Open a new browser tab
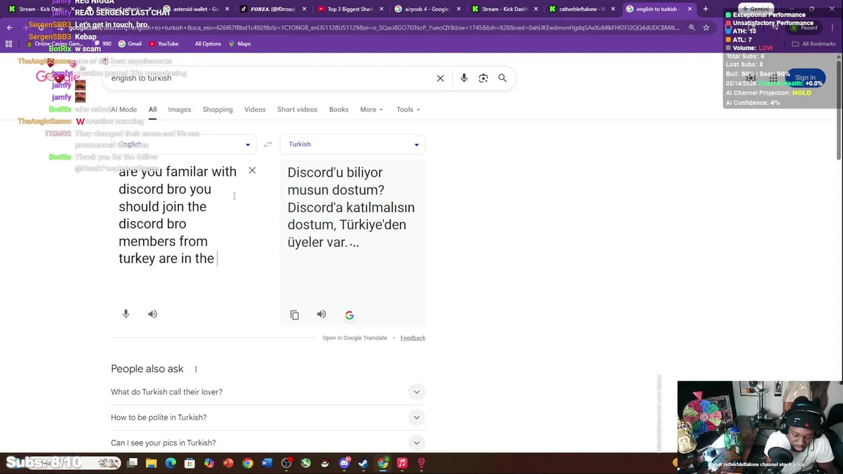This screenshot has width=843, height=474. (x=705, y=9)
